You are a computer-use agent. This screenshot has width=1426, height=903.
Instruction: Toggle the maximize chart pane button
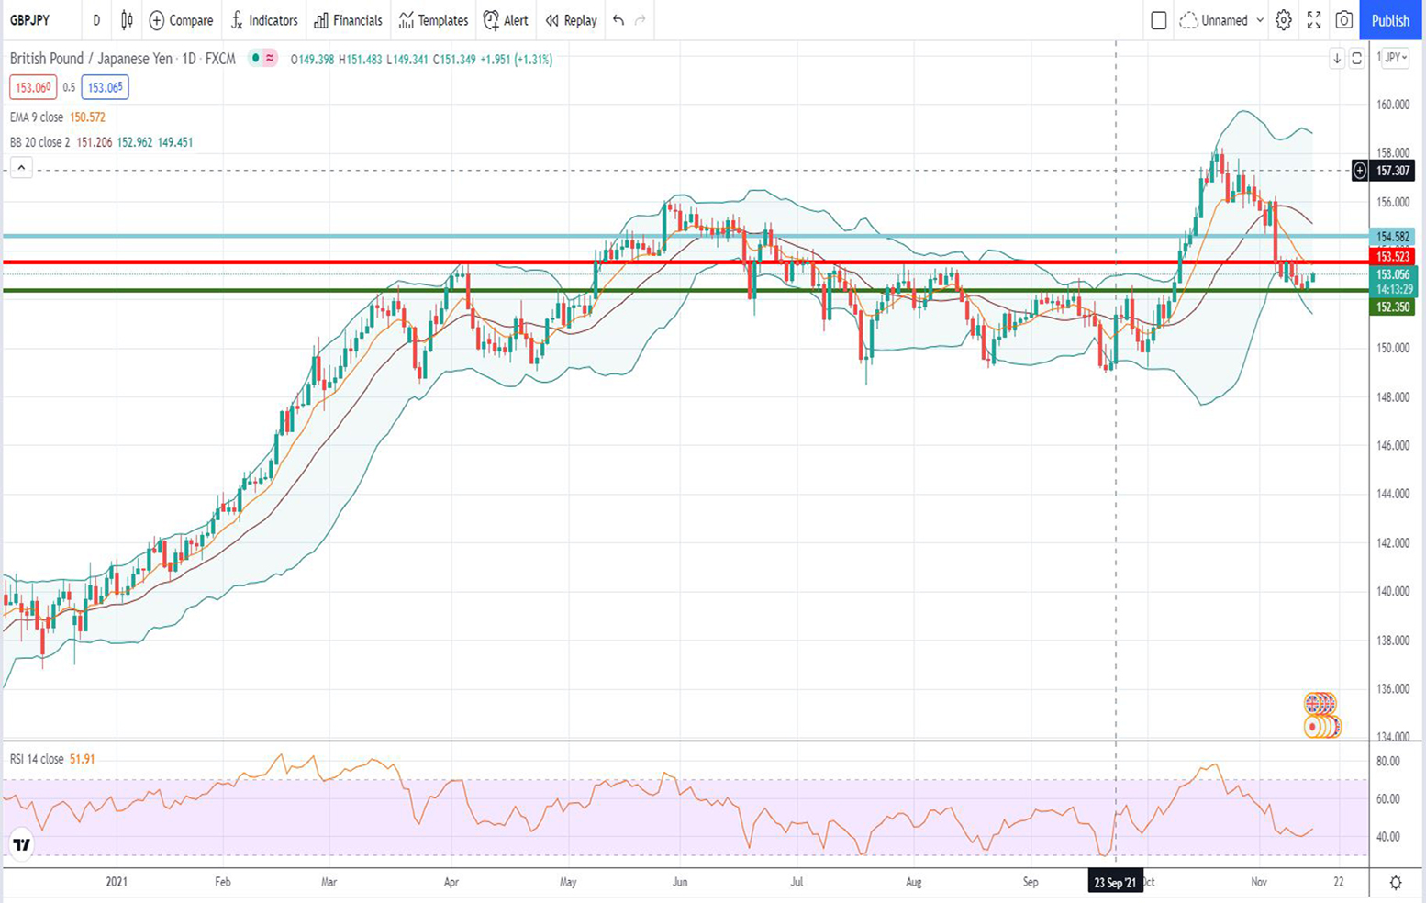point(1356,59)
